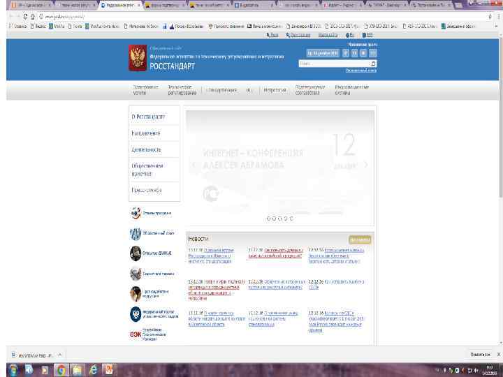Open the bottom-right news link about ОЭСР
This screenshot has height=377, width=503.
click(x=336, y=321)
